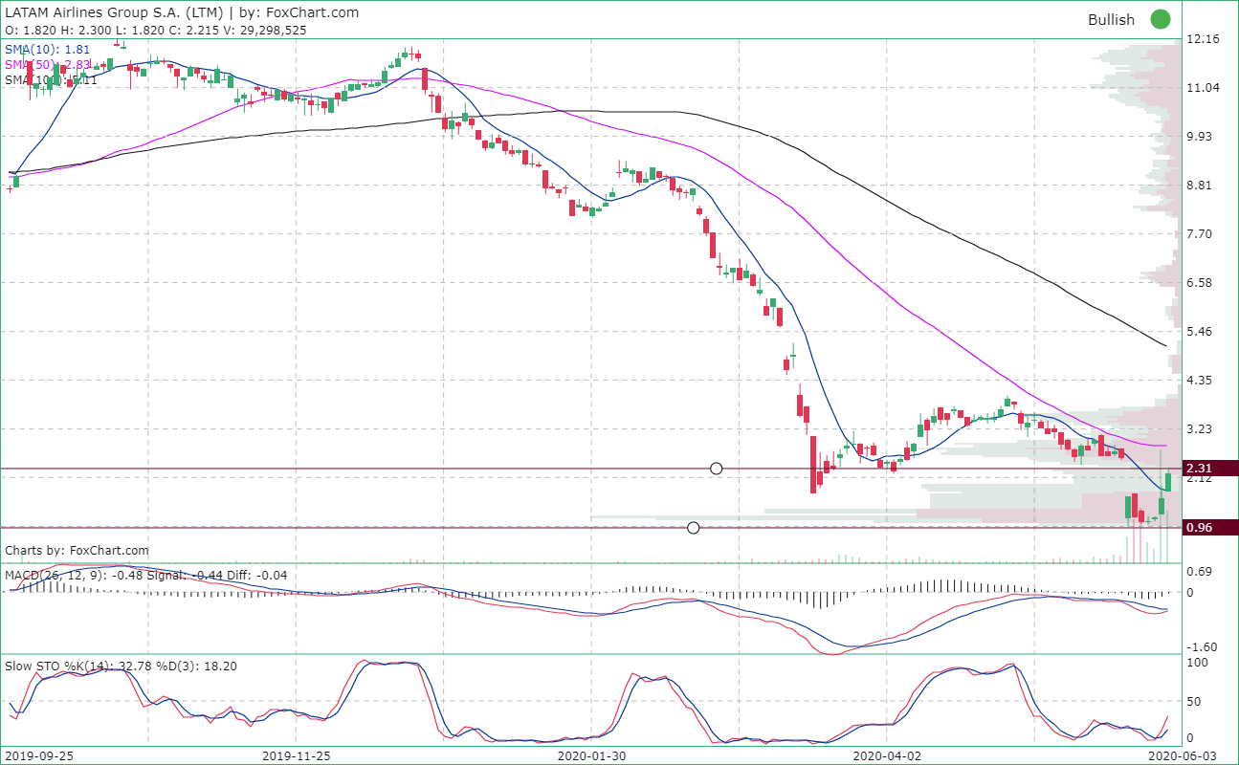
Task: Click the MACD 0.69 axis label
Action: coord(1199,572)
